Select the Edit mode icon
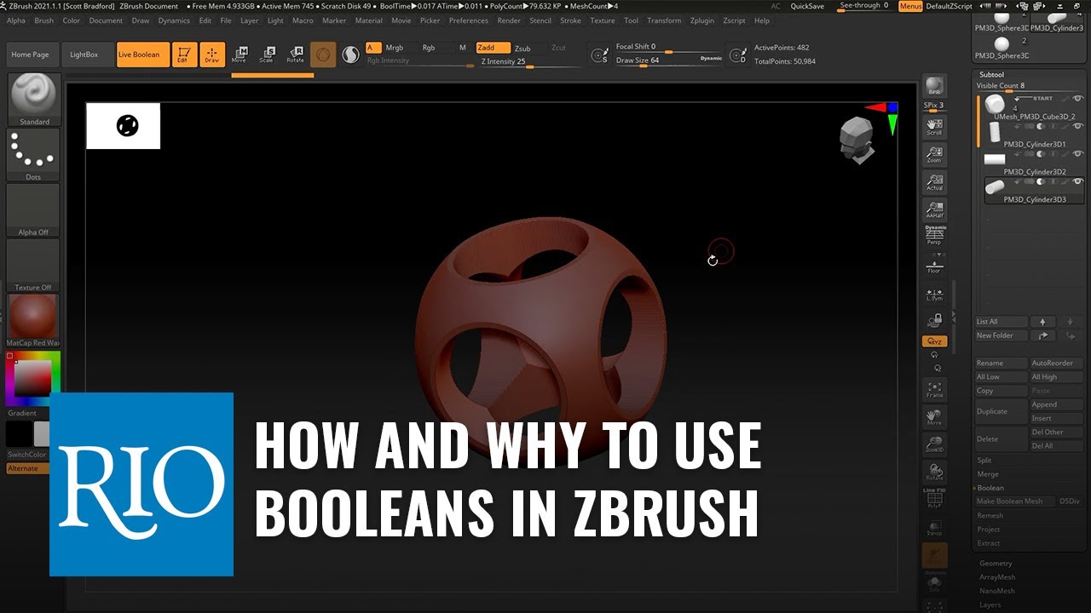 pyautogui.click(x=183, y=54)
